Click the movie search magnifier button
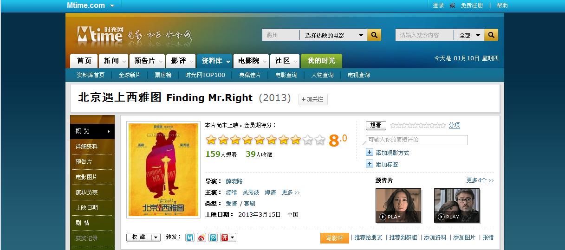Viewport: 565px width, 250px height. pyautogui.click(x=374, y=35)
